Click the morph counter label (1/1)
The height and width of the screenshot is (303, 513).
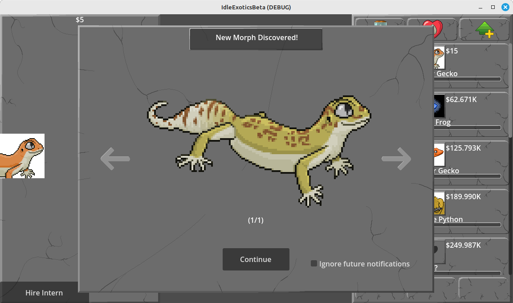click(x=256, y=220)
